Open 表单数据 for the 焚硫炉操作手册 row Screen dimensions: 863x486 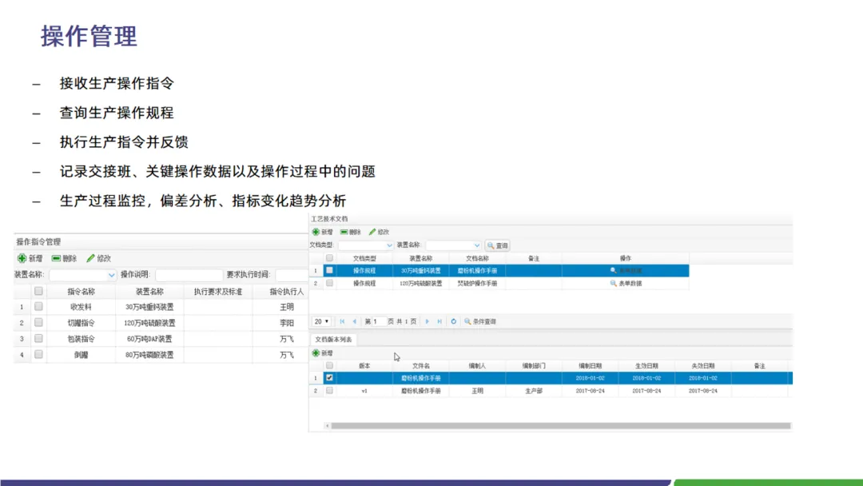click(626, 284)
